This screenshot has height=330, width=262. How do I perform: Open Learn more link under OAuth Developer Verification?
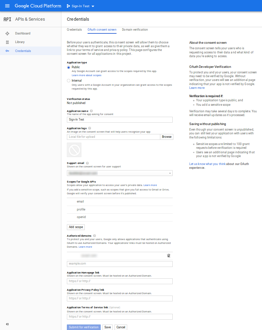(x=197, y=88)
